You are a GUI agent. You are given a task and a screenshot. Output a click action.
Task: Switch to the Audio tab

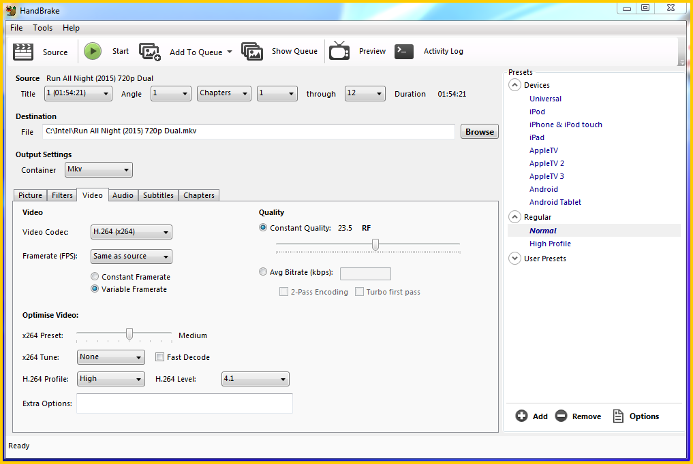point(123,195)
